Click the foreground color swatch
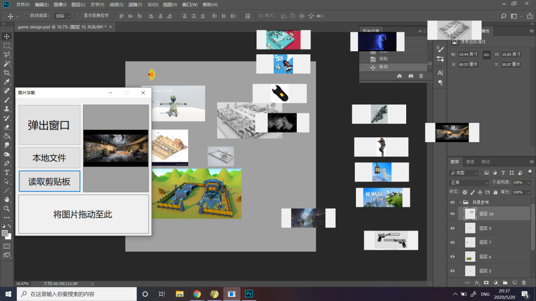The width and height of the screenshot is (536, 301). (5, 234)
